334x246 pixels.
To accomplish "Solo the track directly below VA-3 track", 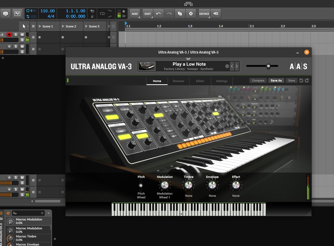I will coord(16,46).
